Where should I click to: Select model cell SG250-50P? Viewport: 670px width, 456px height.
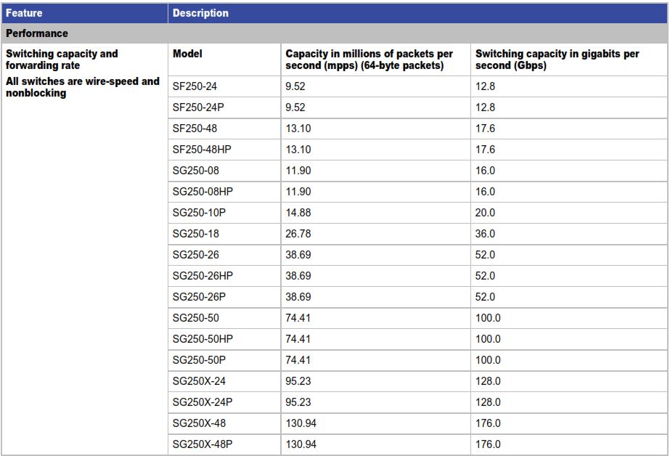[224, 360]
